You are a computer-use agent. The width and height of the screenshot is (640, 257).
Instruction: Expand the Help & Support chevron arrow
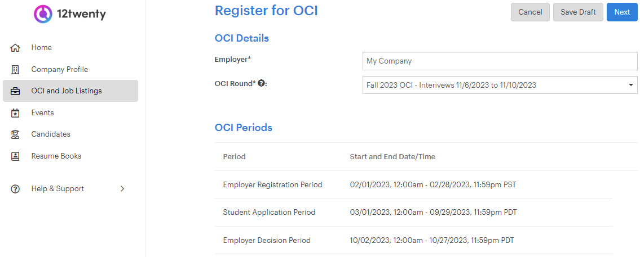pyautogui.click(x=122, y=189)
